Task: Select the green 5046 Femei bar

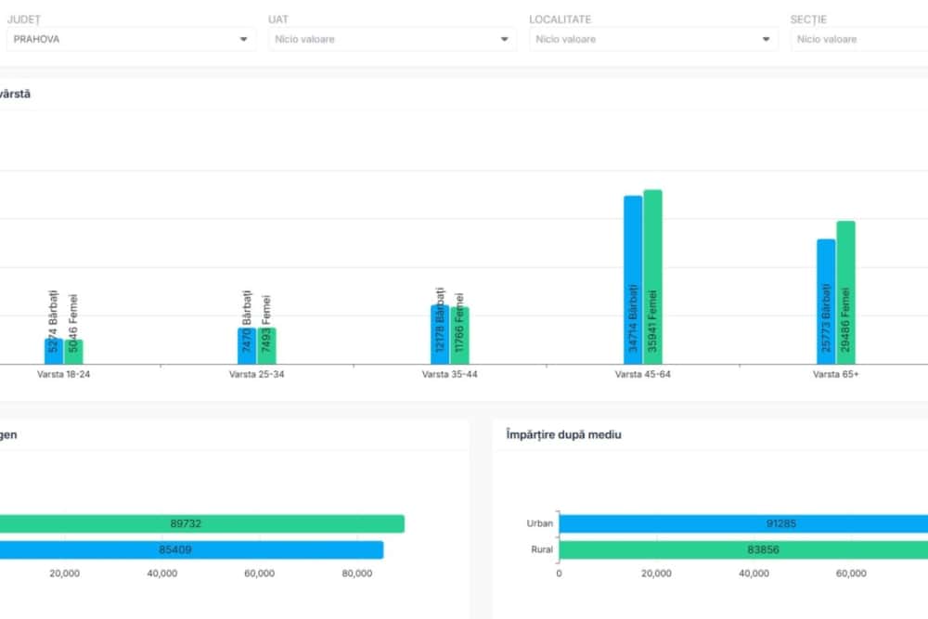Action: [x=73, y=351]
